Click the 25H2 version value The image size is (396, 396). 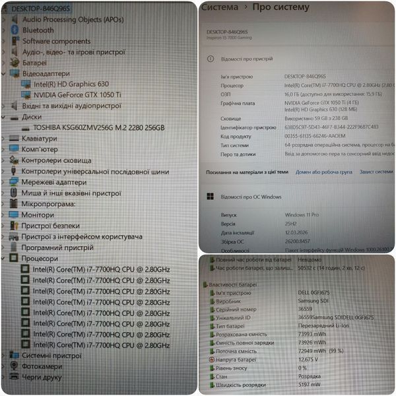click(290, 224)
